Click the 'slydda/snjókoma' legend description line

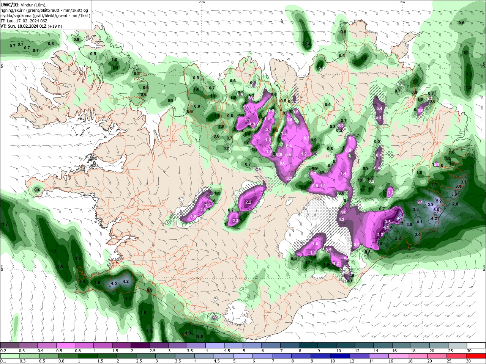pyautogui.click(x=45, y=16)
